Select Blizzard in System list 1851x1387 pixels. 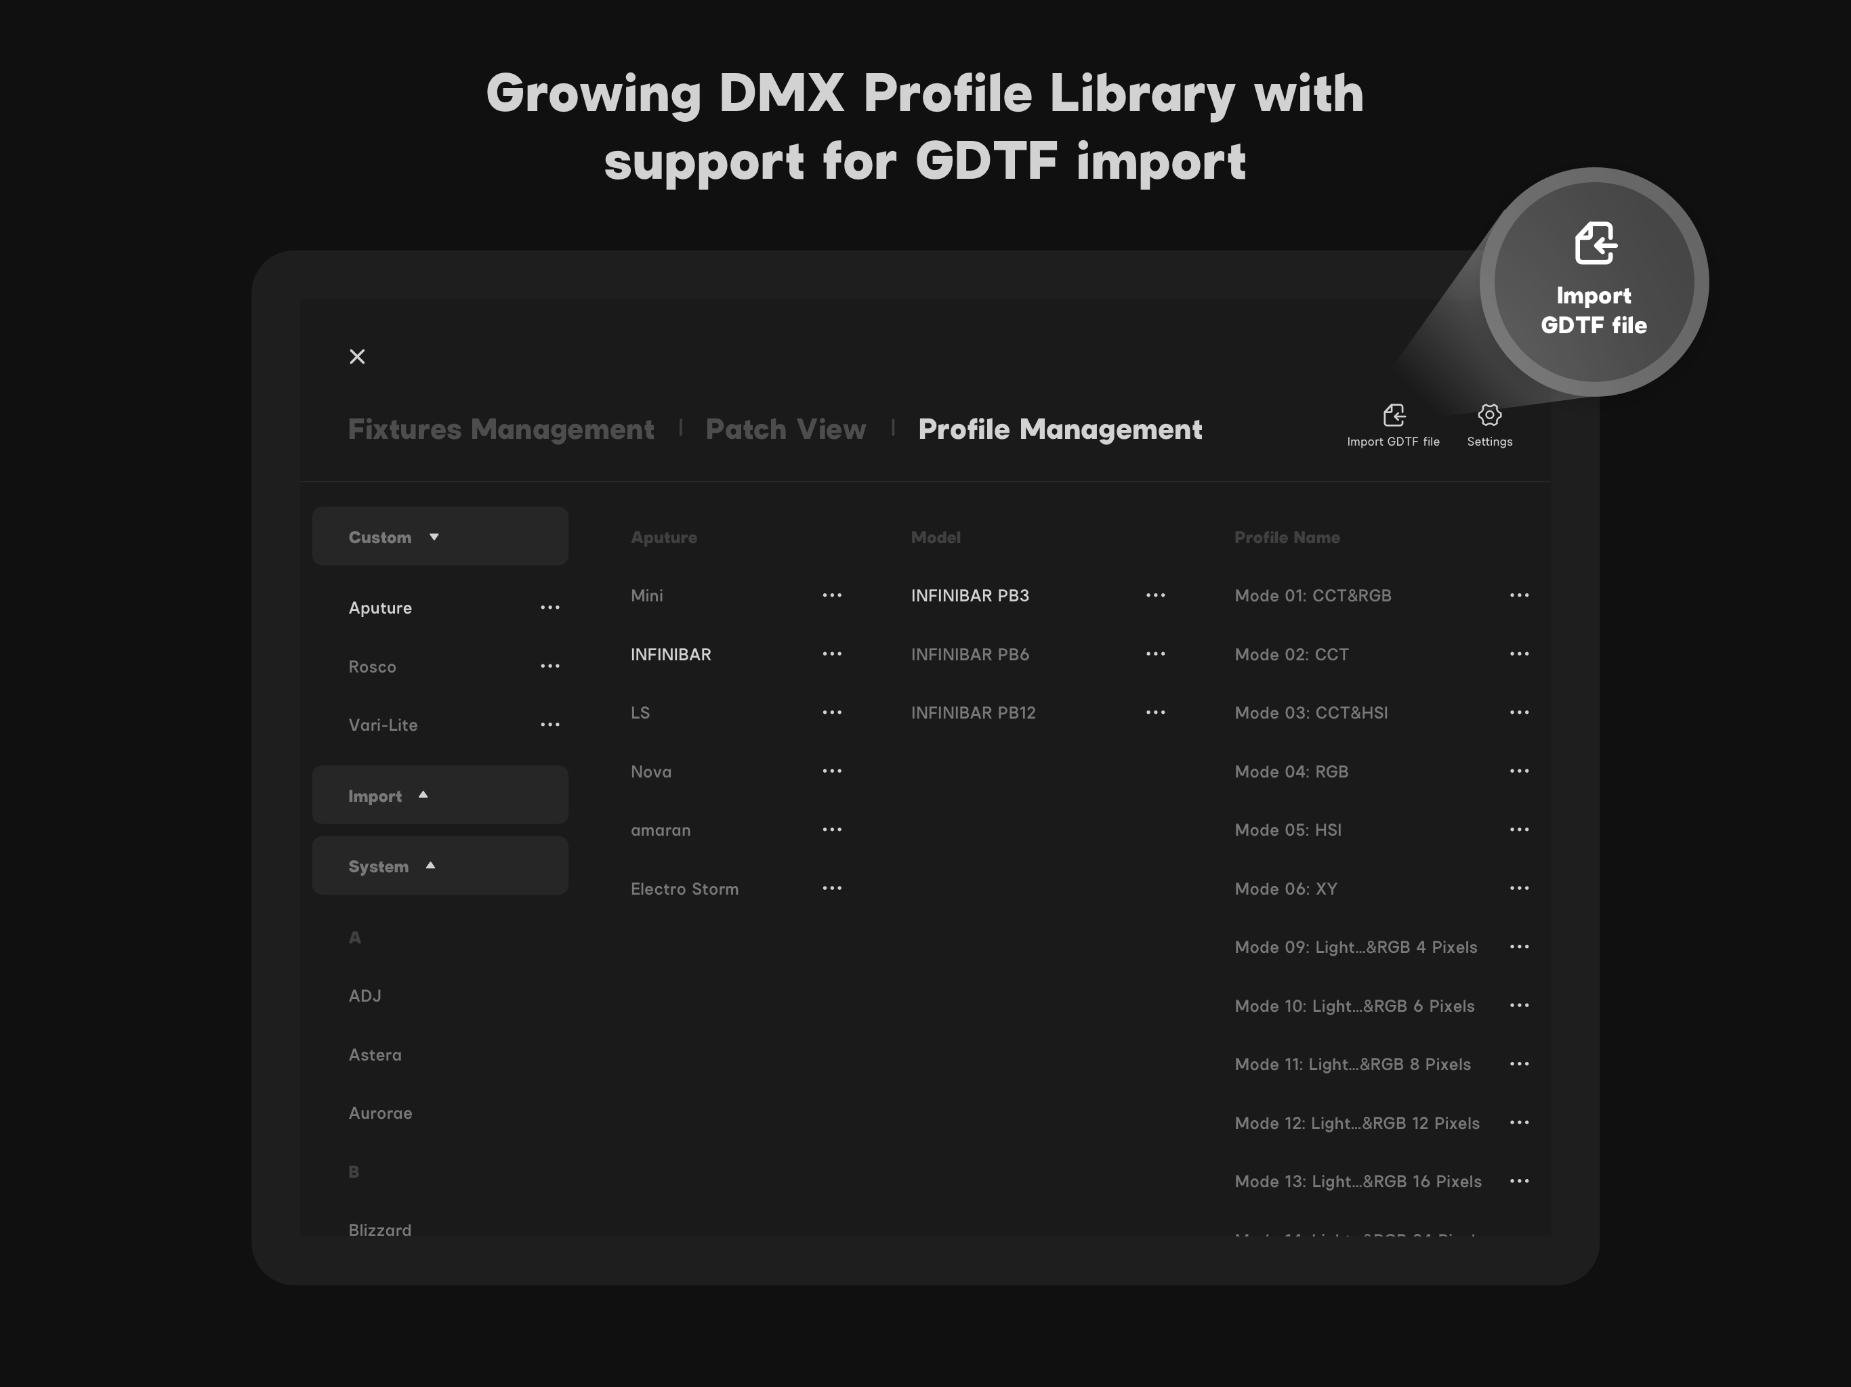380,1230
